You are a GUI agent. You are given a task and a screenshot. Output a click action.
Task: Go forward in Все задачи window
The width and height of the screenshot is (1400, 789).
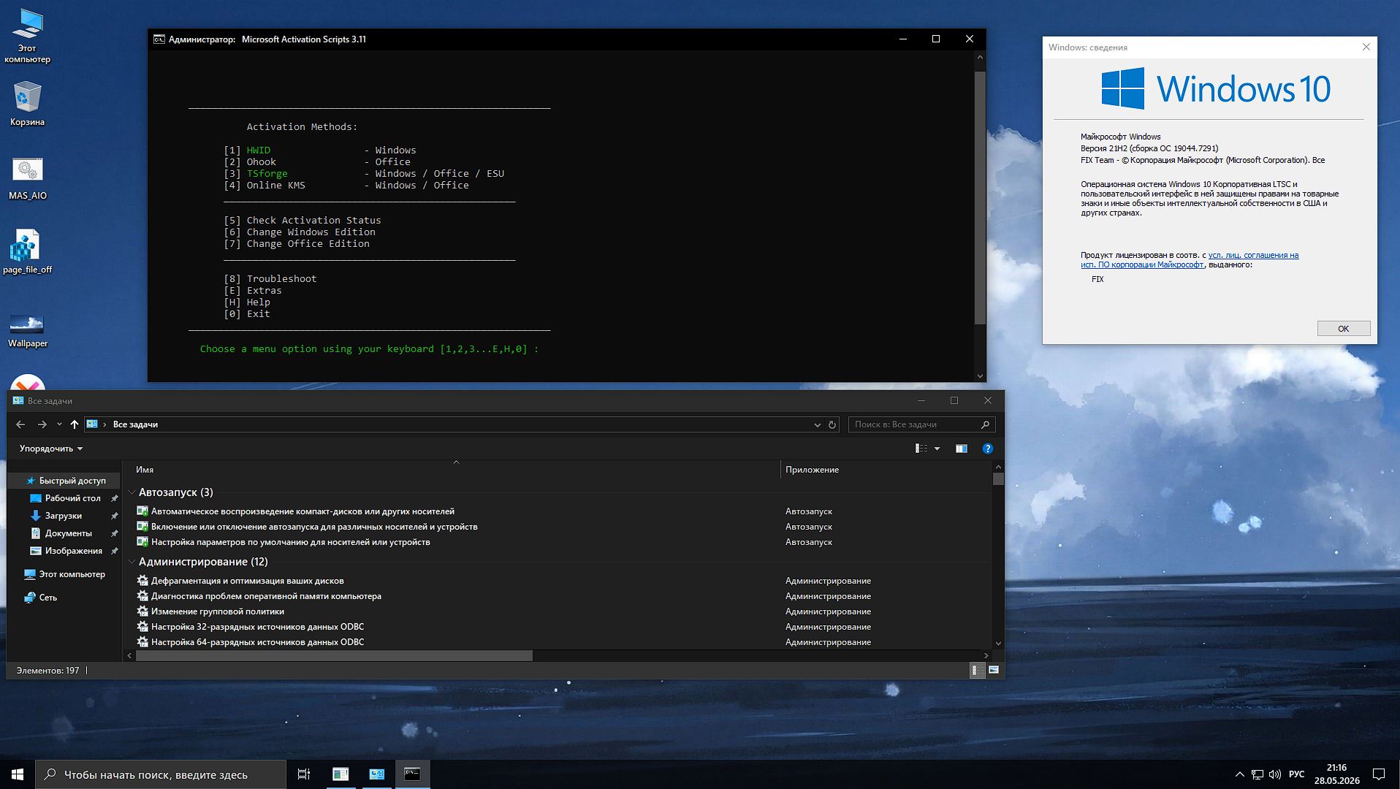tap(42, 424)
